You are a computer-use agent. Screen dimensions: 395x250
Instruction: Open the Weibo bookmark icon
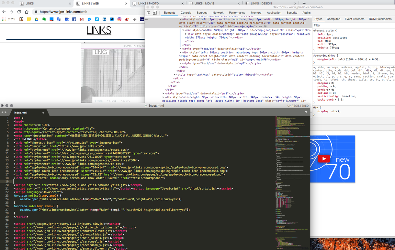coord(127,19)
